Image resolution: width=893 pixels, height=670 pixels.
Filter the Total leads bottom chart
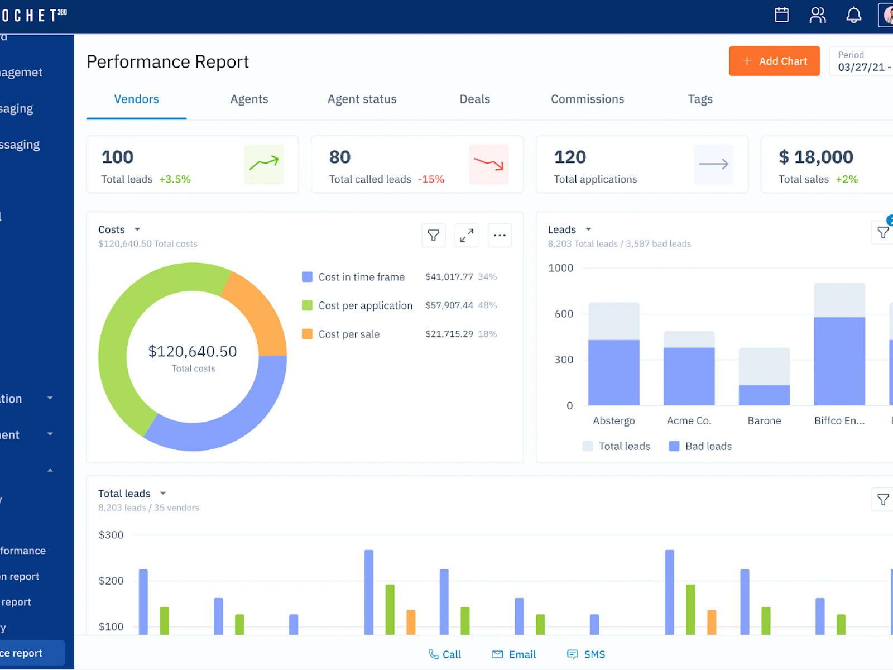(883, 499)
